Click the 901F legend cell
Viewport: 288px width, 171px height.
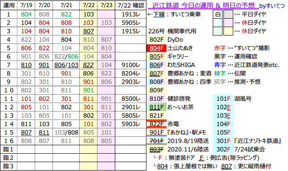[157, 132]
